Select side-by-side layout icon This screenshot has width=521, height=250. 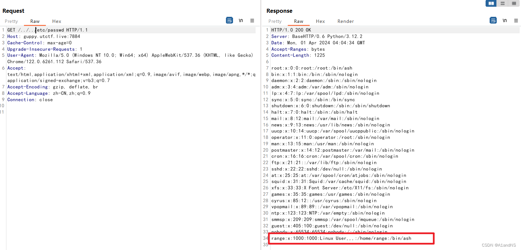click(491, 3)
